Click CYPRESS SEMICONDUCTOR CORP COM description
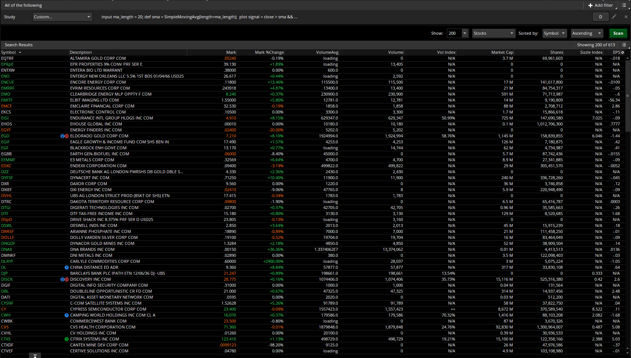This screenshot has width=631, height=358. (x=108, y=309)
